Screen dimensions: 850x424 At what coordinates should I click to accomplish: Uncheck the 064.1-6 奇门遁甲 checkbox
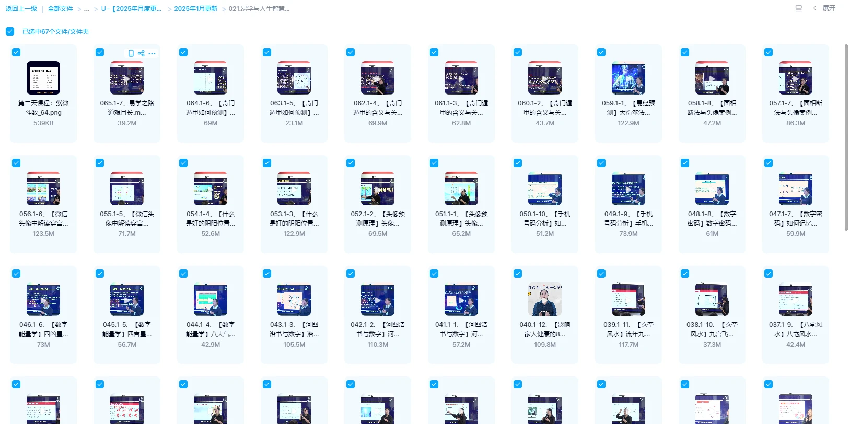point(183,52)
